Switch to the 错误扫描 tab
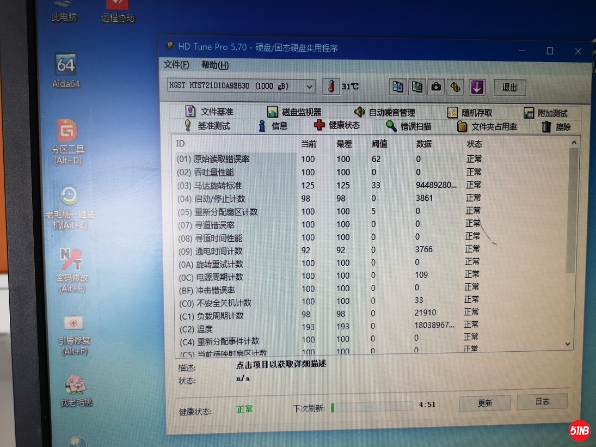The height and width of the screenshot is (447, 596). point(409,126)
